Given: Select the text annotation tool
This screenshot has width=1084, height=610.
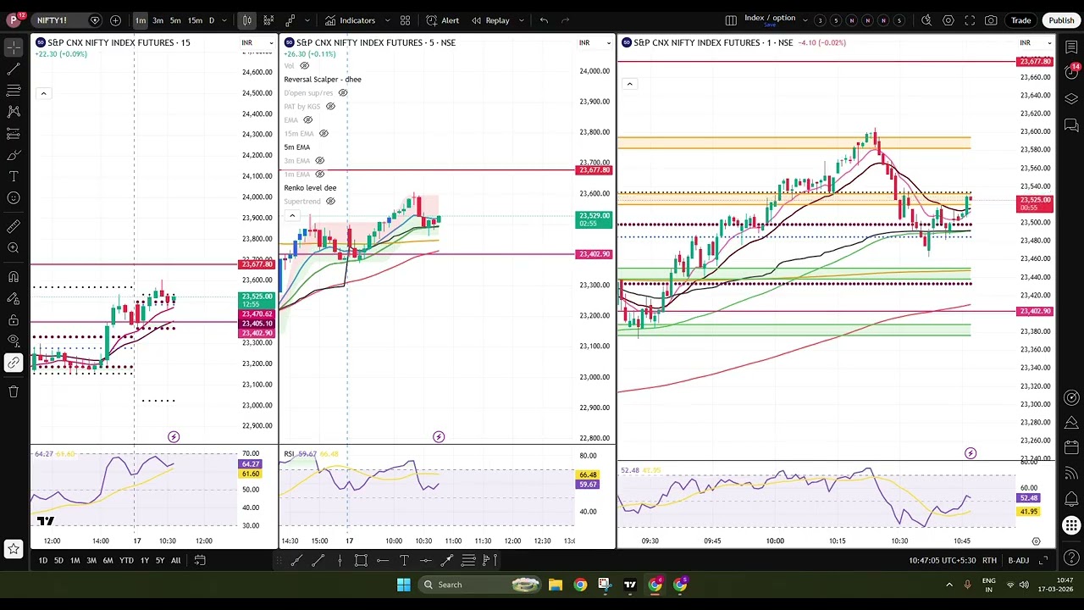Looking at the screenshot, I should (x=14, y=176).
